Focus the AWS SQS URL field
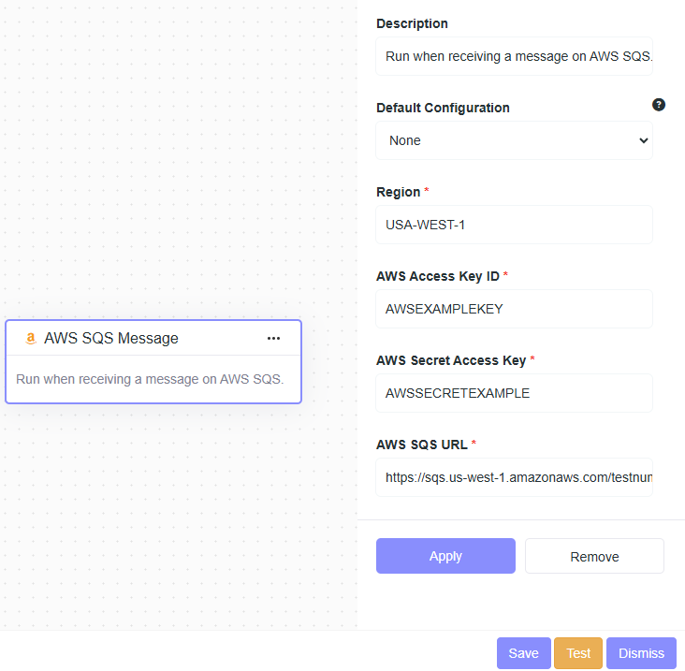 coord(514,477)
